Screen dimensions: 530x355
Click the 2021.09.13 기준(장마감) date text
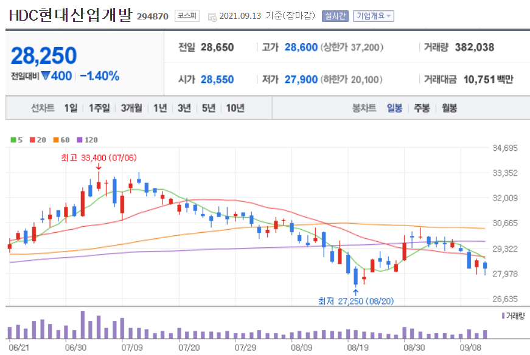(267, 16)
